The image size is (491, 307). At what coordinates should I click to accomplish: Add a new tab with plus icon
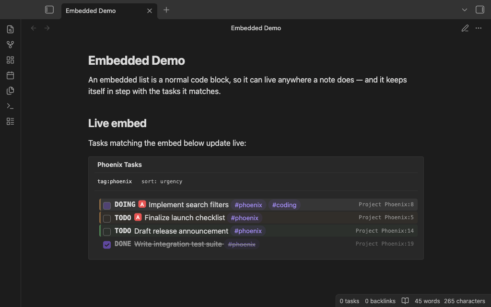coord(166,10)
